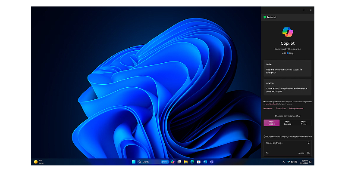Screen dimensions: 345x172
Task: Click the data protection info icon
Action: coord(264,136)
